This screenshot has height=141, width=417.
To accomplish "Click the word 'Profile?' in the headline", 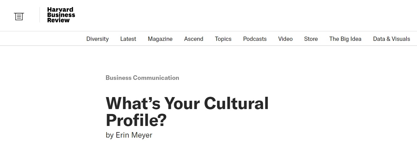I will click(x=136, y=120).
